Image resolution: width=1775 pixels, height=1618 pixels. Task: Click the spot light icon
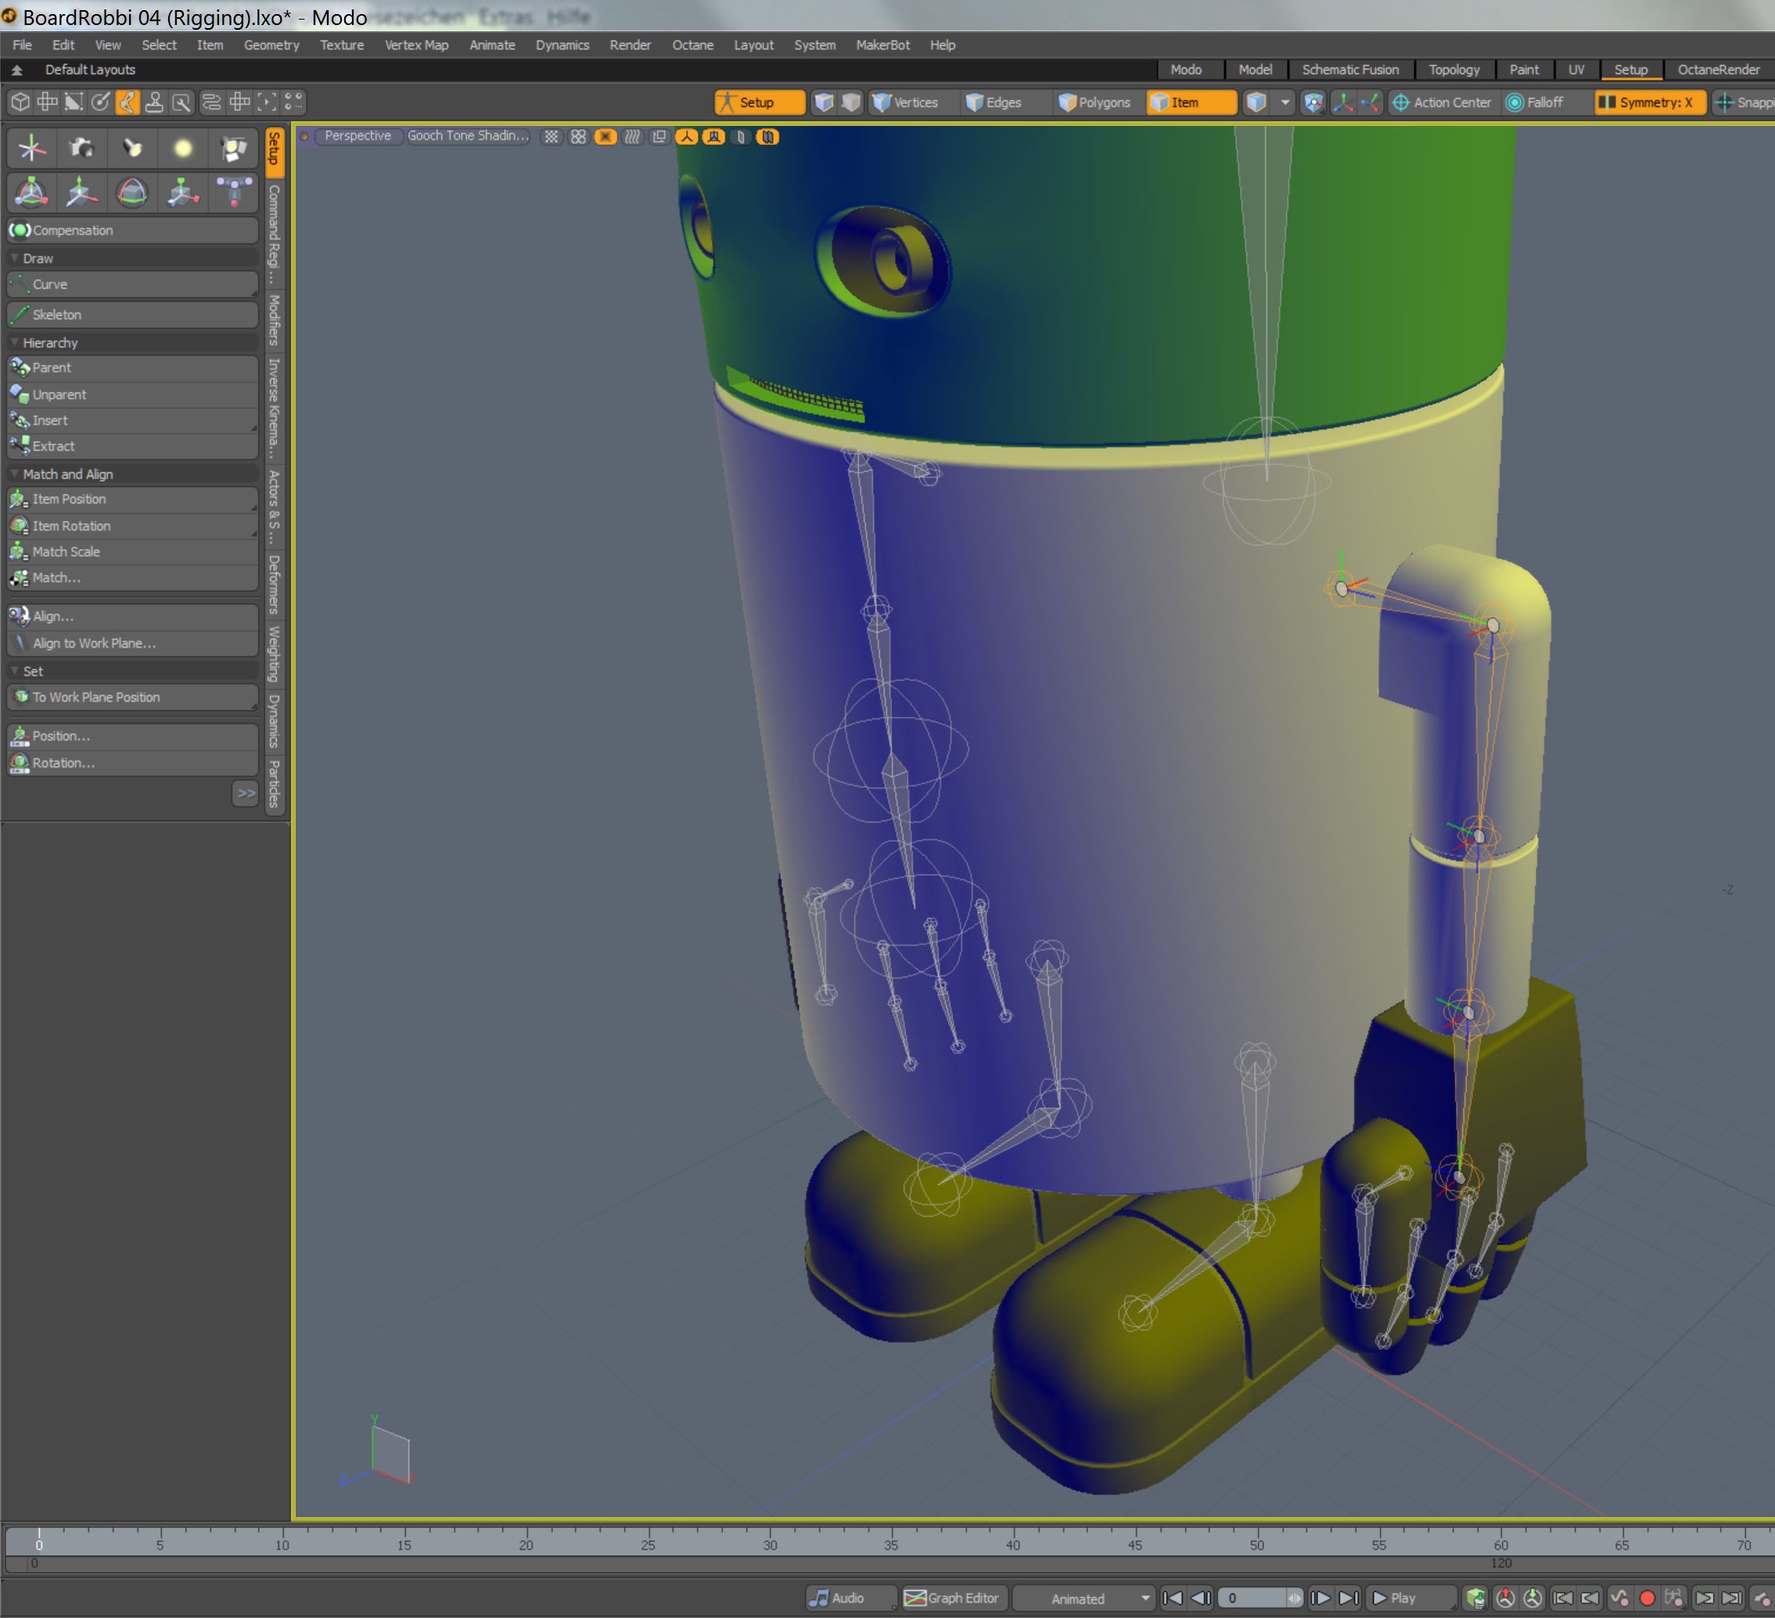pos(132,148)
